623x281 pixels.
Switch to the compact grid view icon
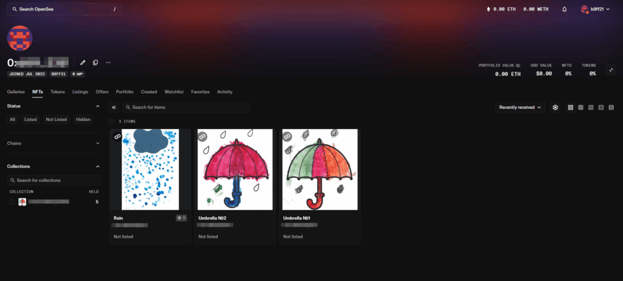(581, 107)
